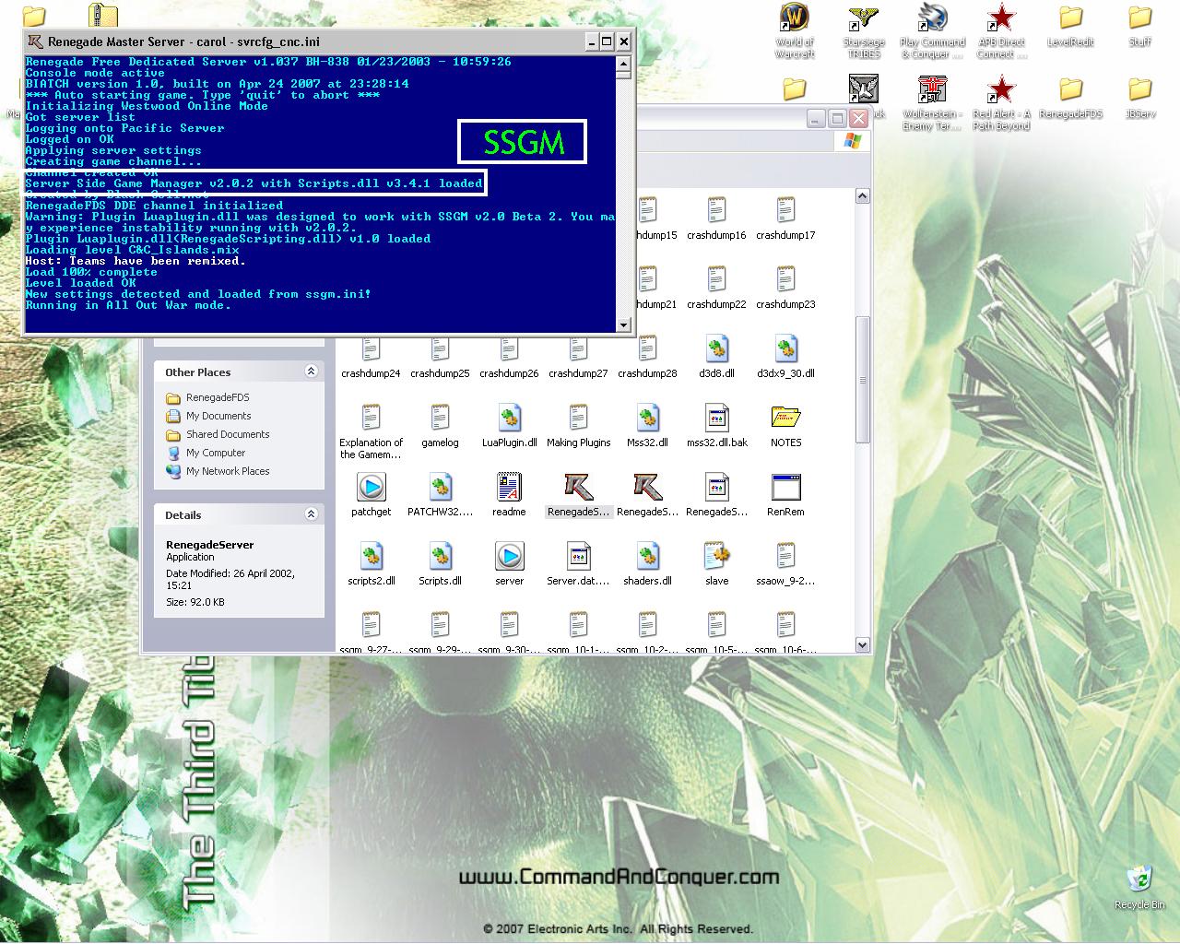
Task: Open the readme file icon
Action: [509, 487]
